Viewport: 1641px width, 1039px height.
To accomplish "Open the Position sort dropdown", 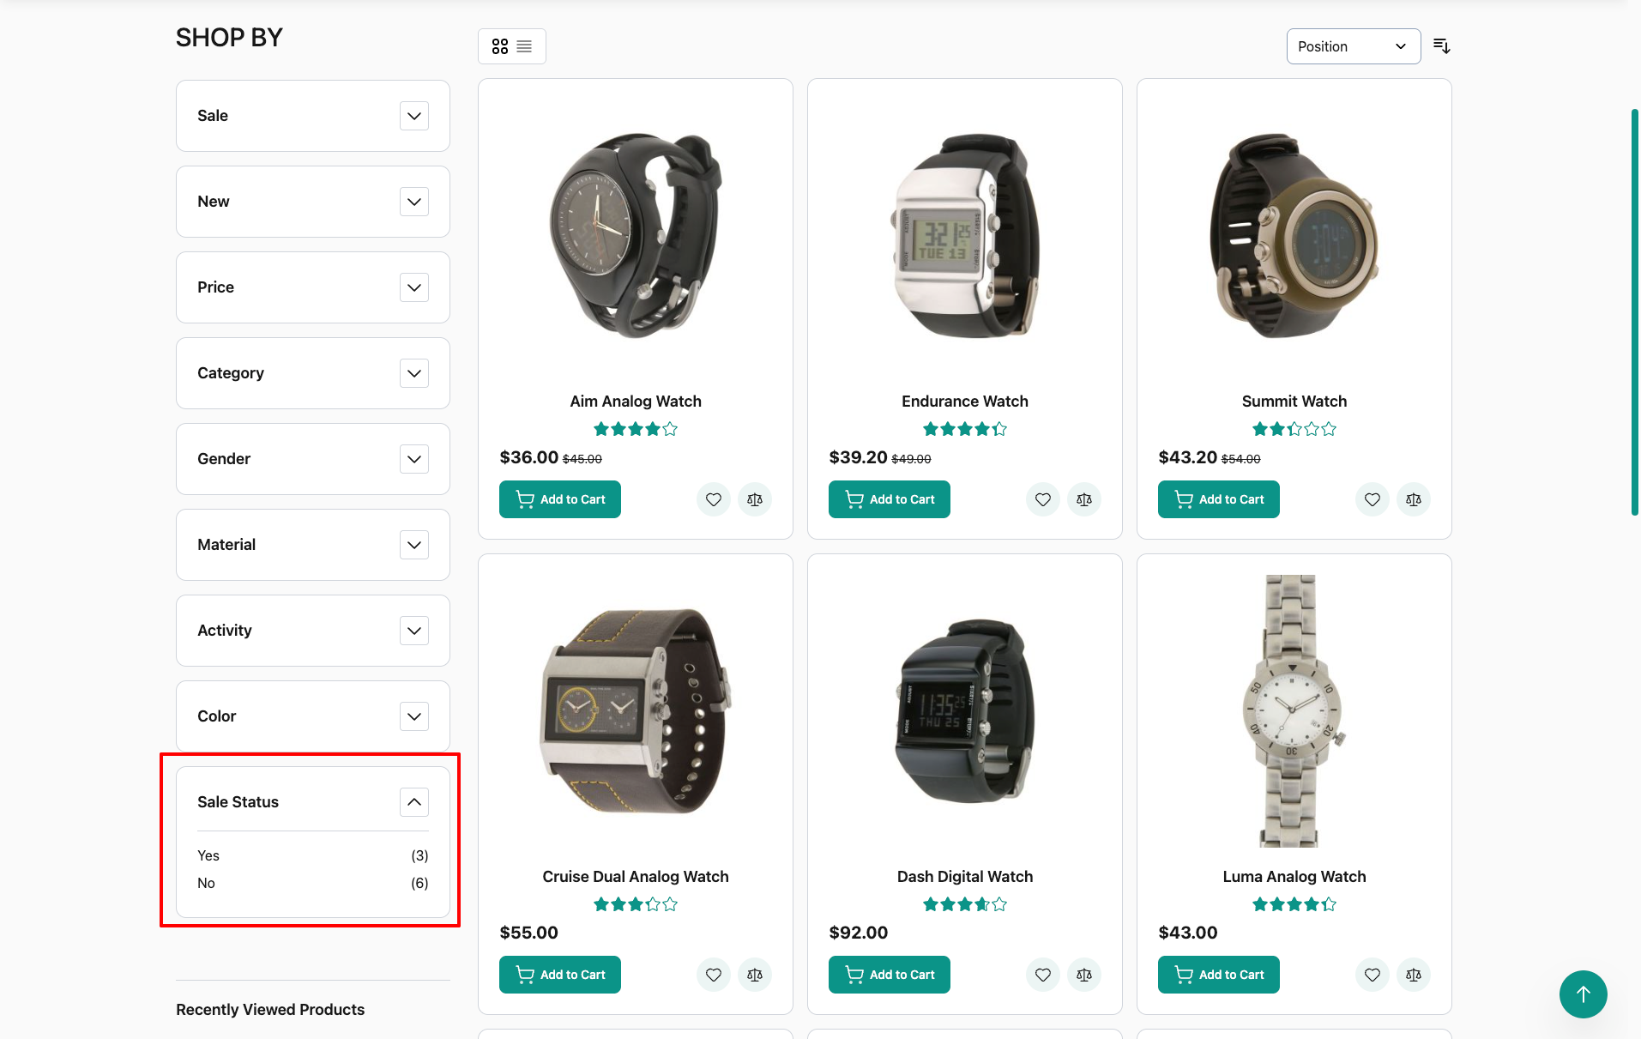I will pos(1353,46).
